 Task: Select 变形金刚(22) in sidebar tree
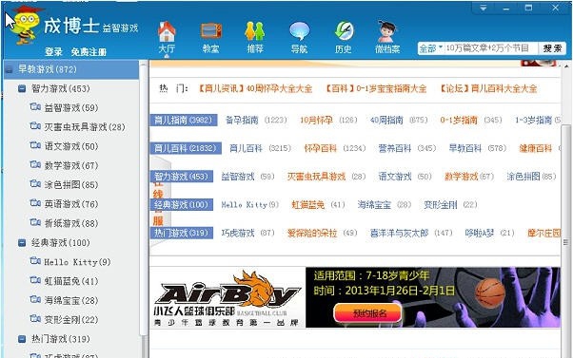click(71, 320)
